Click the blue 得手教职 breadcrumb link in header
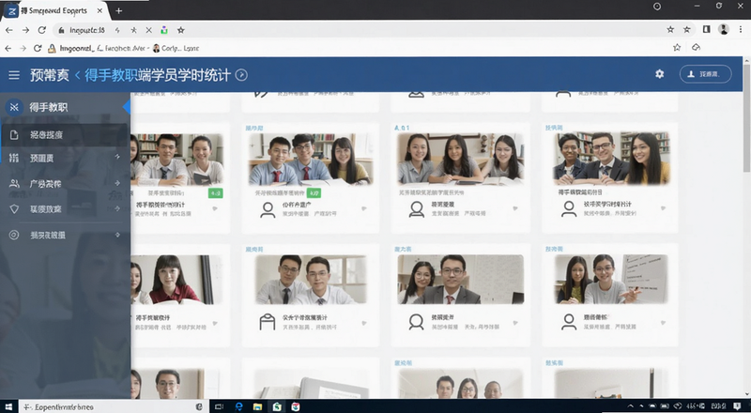 coord(111,75)
